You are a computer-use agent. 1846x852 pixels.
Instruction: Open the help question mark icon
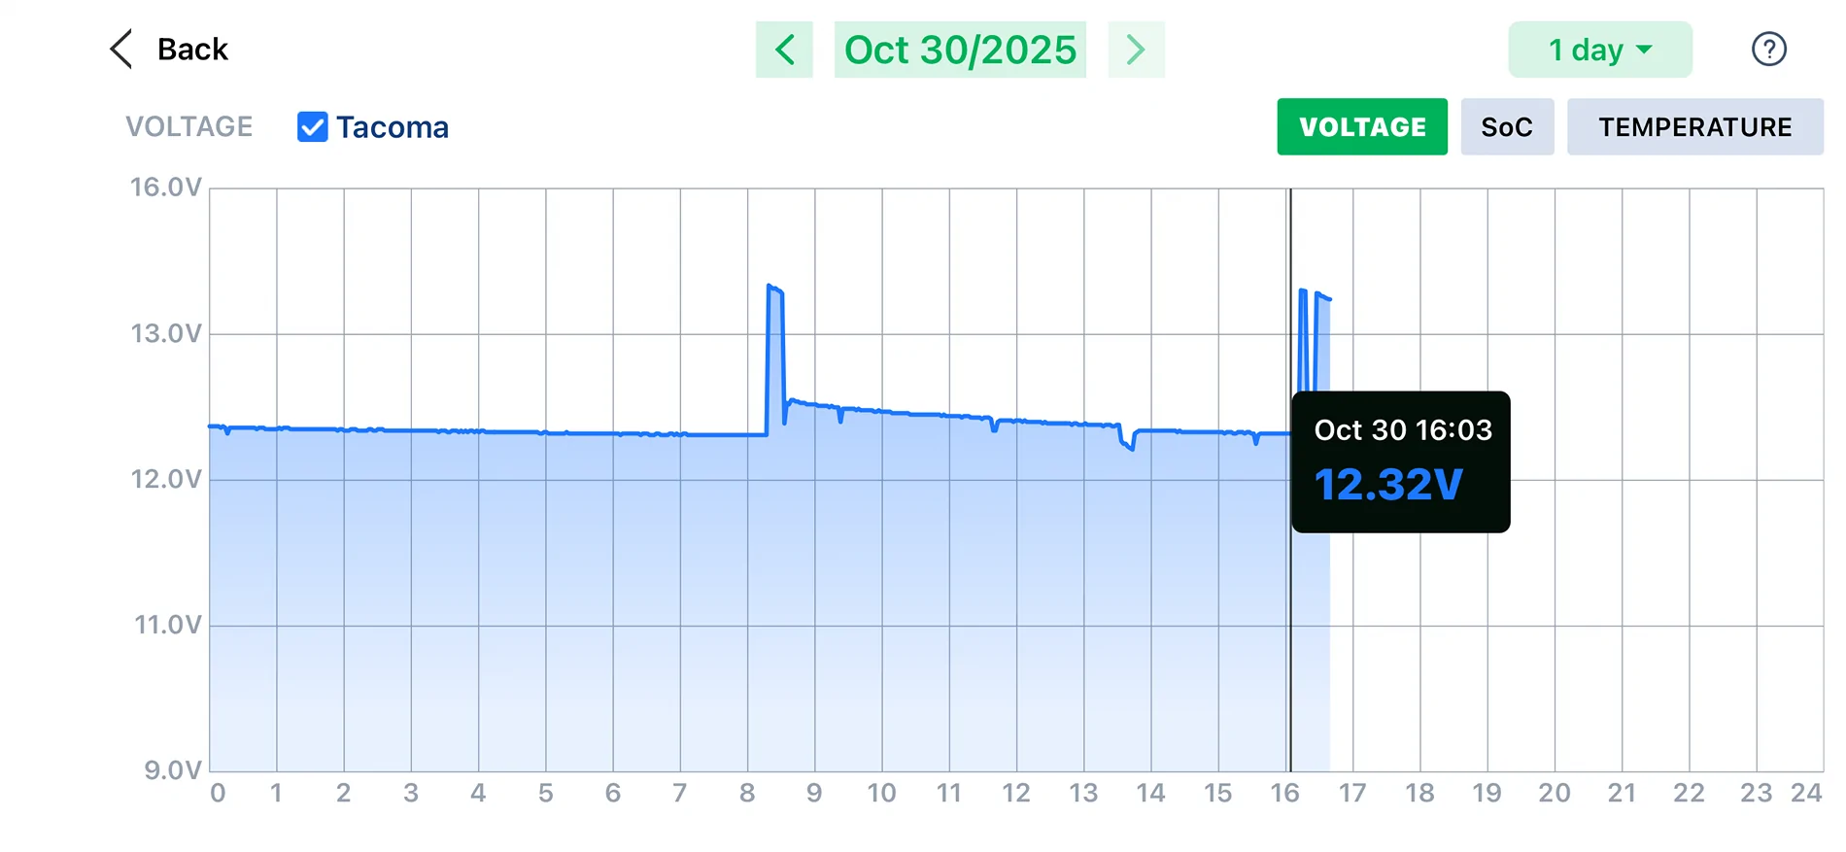click(1768, 50)
